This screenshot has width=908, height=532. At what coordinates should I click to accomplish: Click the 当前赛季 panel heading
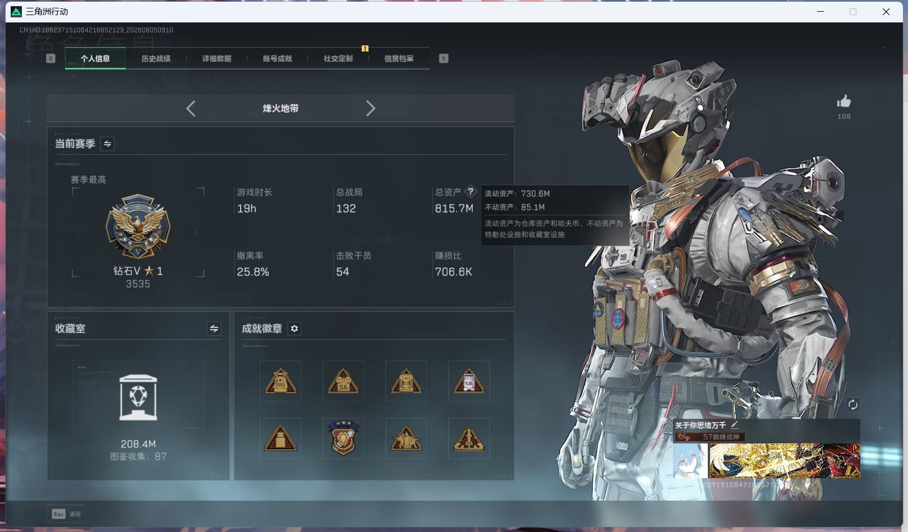[75, 144]
